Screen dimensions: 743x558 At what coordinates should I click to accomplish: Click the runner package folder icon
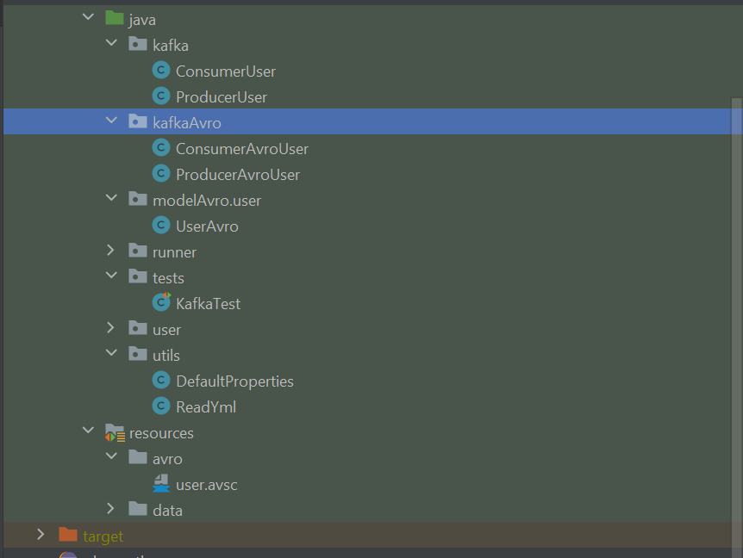click(137, 251)
